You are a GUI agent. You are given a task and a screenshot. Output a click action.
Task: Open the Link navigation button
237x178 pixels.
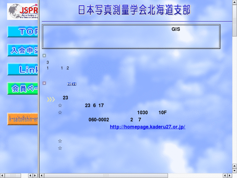pos(22,69)
